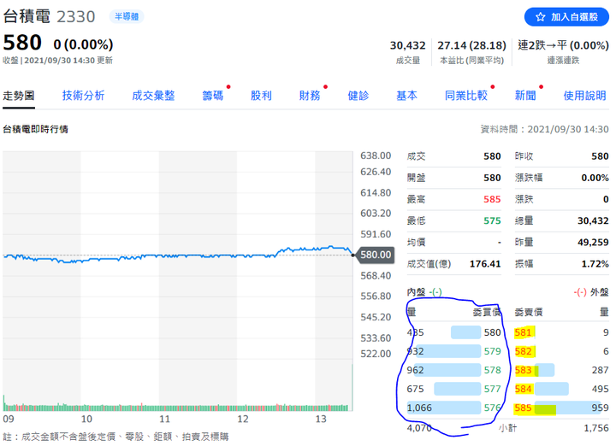Click the bid volume 1,066 bar
Viewport: 616px width, 446px height.
(444, 408)
